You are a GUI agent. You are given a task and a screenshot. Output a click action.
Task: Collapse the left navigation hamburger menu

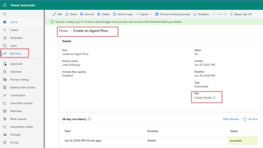(x=5, y=14)
